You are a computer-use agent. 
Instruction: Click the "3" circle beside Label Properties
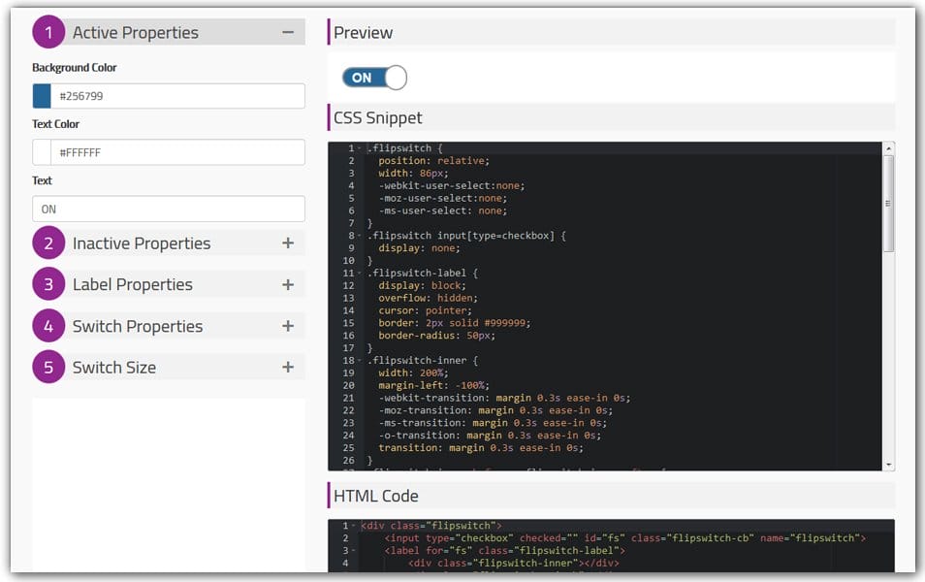[48, 284]
